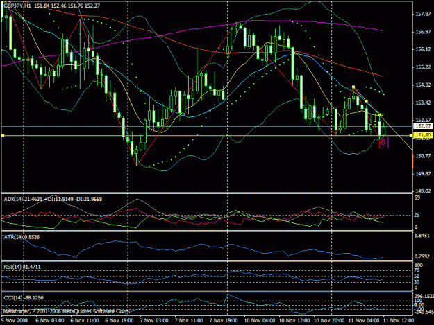Click the ADX scale value 59

(x=417, y=197)
